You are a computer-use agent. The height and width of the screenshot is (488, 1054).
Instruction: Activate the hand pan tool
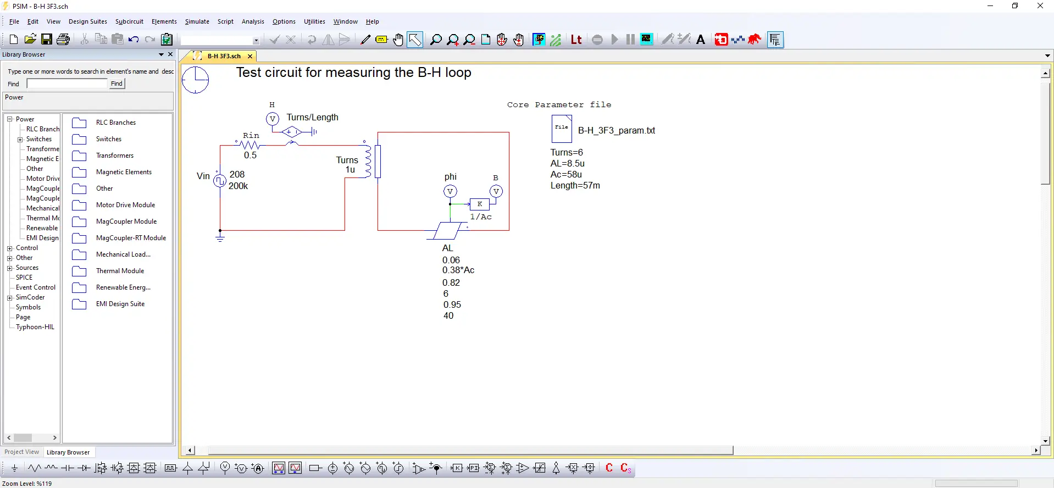(398, 40)
